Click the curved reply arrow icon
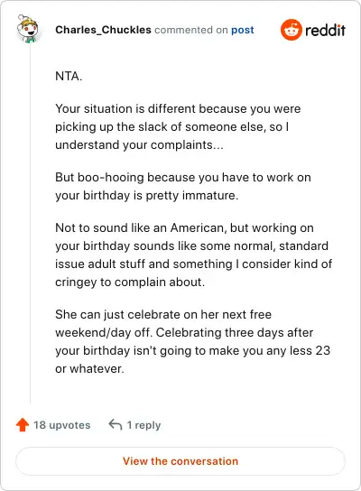Image resolution: width=361 pixels, height=491 pixels. [x=116, y=424]
